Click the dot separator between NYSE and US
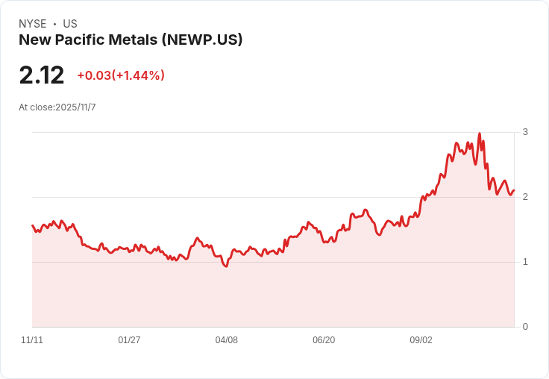Viewport: 549px width, 379px height. [x=54, y=24]
